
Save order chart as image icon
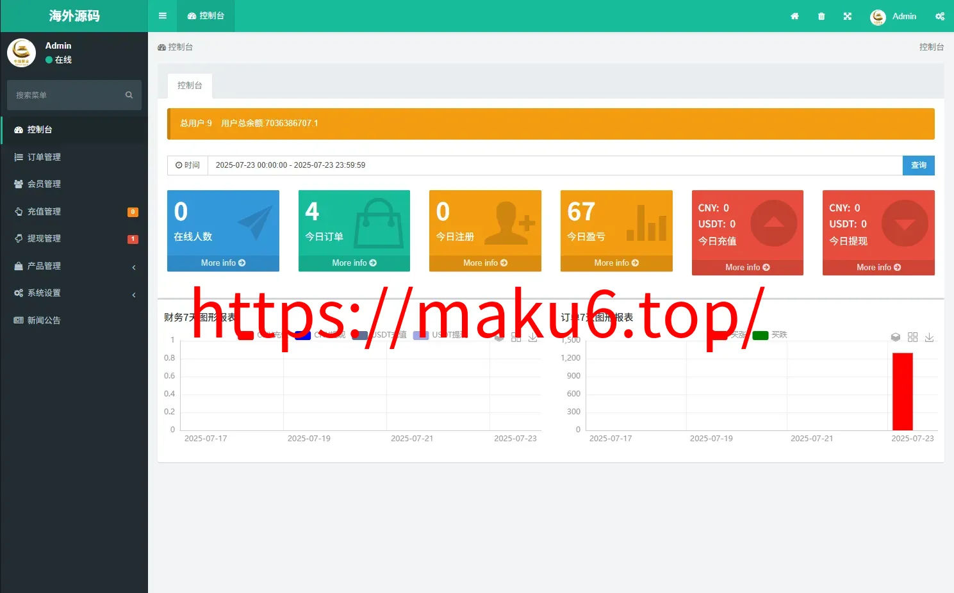(x=929, y=337)
